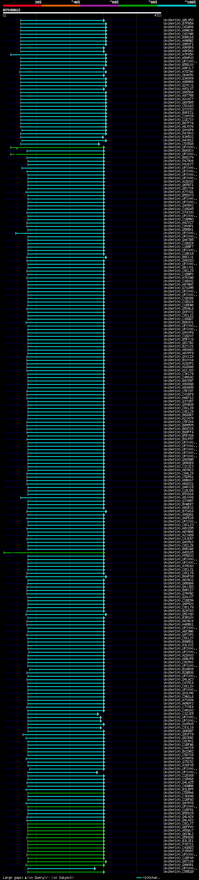Select hit label UniRef100_B6AFG9

178,576
